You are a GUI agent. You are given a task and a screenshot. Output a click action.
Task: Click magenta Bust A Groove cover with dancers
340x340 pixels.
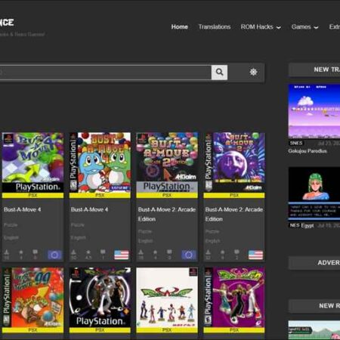(x=234, y=298)
